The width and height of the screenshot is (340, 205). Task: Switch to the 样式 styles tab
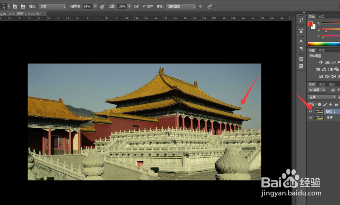[x=321, y=50]
